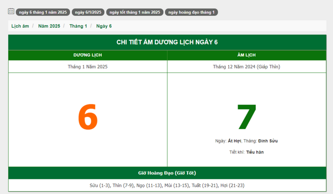This screenshot has height=194, width=333.
Task: Click "Tháng 1 Năm 2025" solar month text
Action: pyautogui.click(x=88, y=67)
